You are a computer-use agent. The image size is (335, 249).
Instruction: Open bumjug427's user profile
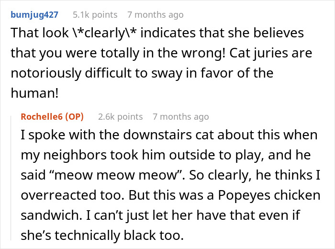pyautogui.click(x=33, y=15)
